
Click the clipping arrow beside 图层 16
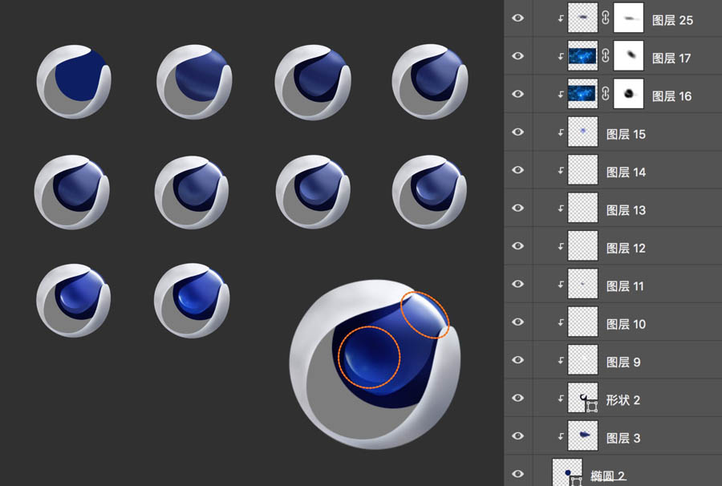pyautogui.click(x=561, y=95)
